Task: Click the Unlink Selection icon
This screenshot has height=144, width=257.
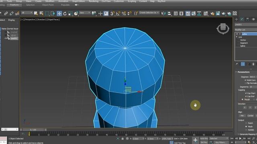Action: (x=12, y=13)
